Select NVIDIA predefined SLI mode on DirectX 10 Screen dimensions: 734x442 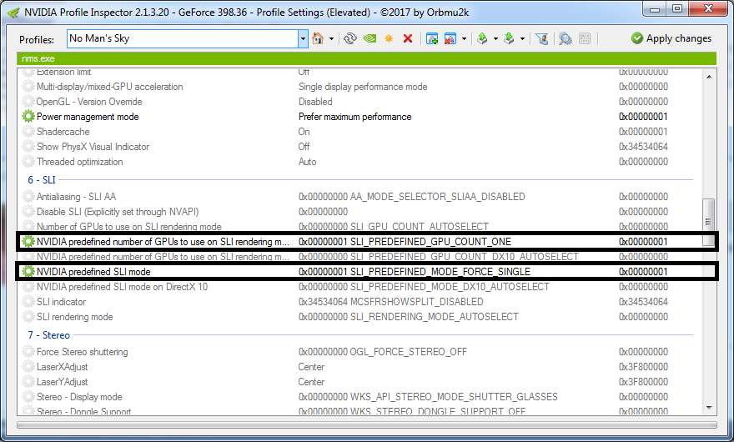pos(122,287)
